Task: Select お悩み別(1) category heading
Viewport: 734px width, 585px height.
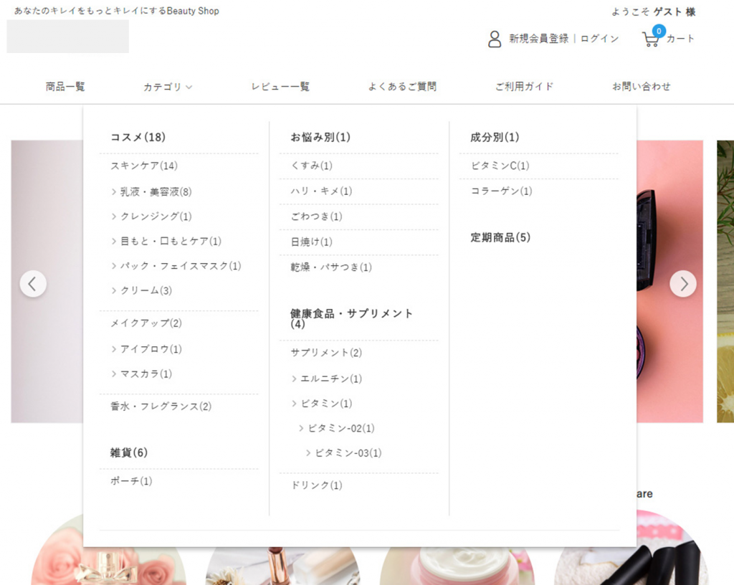Action: (x=320, y=137)
